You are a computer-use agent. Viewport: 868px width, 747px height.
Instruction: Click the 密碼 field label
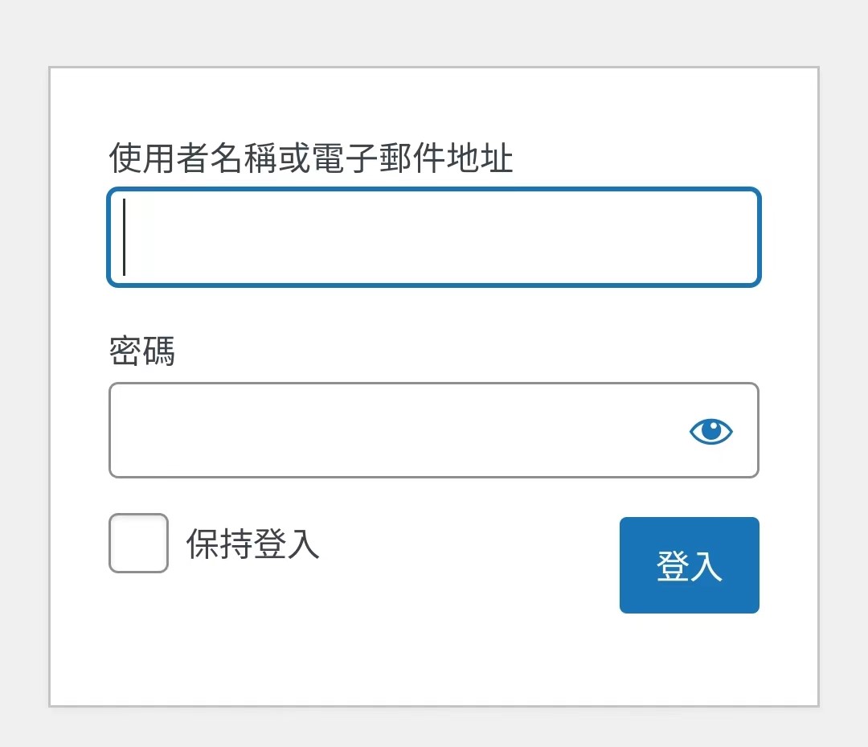(x=142, y=351)
